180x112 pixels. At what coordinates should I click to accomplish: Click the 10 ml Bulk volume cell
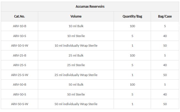pyautogui.click(x=76, y=26)
